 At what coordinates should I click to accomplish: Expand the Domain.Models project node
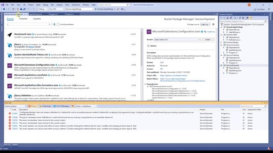click(221, 42)
